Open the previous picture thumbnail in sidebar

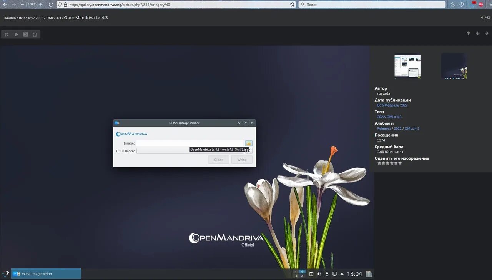point(407,67)
